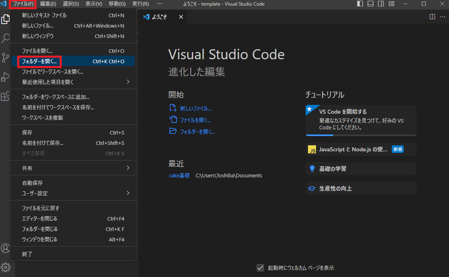Show more menus via title bar ellipsis
The height and width of the screenshot is (277, 449).
[x=160, y=4]
